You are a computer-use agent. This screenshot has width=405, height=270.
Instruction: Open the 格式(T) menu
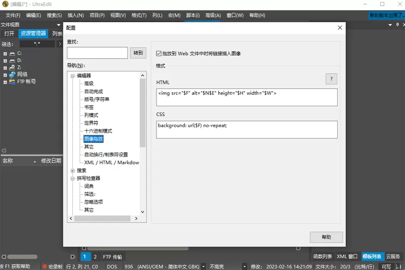pos(139,15)
